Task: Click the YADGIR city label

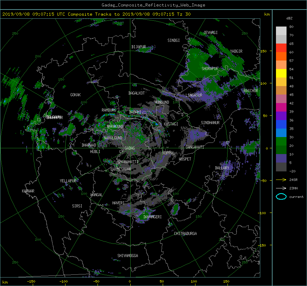Action: [x=236, y=51]
